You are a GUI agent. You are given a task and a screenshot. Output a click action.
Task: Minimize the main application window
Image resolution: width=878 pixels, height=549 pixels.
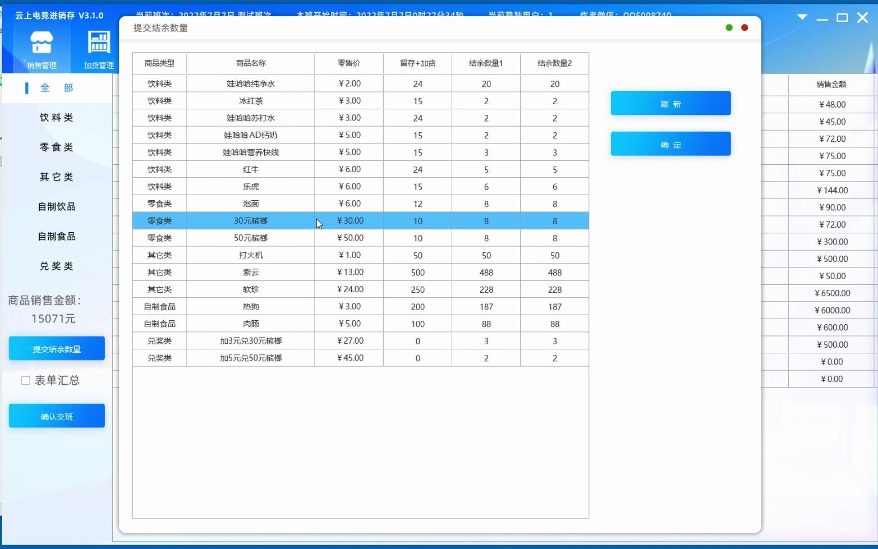pos(822,19)
